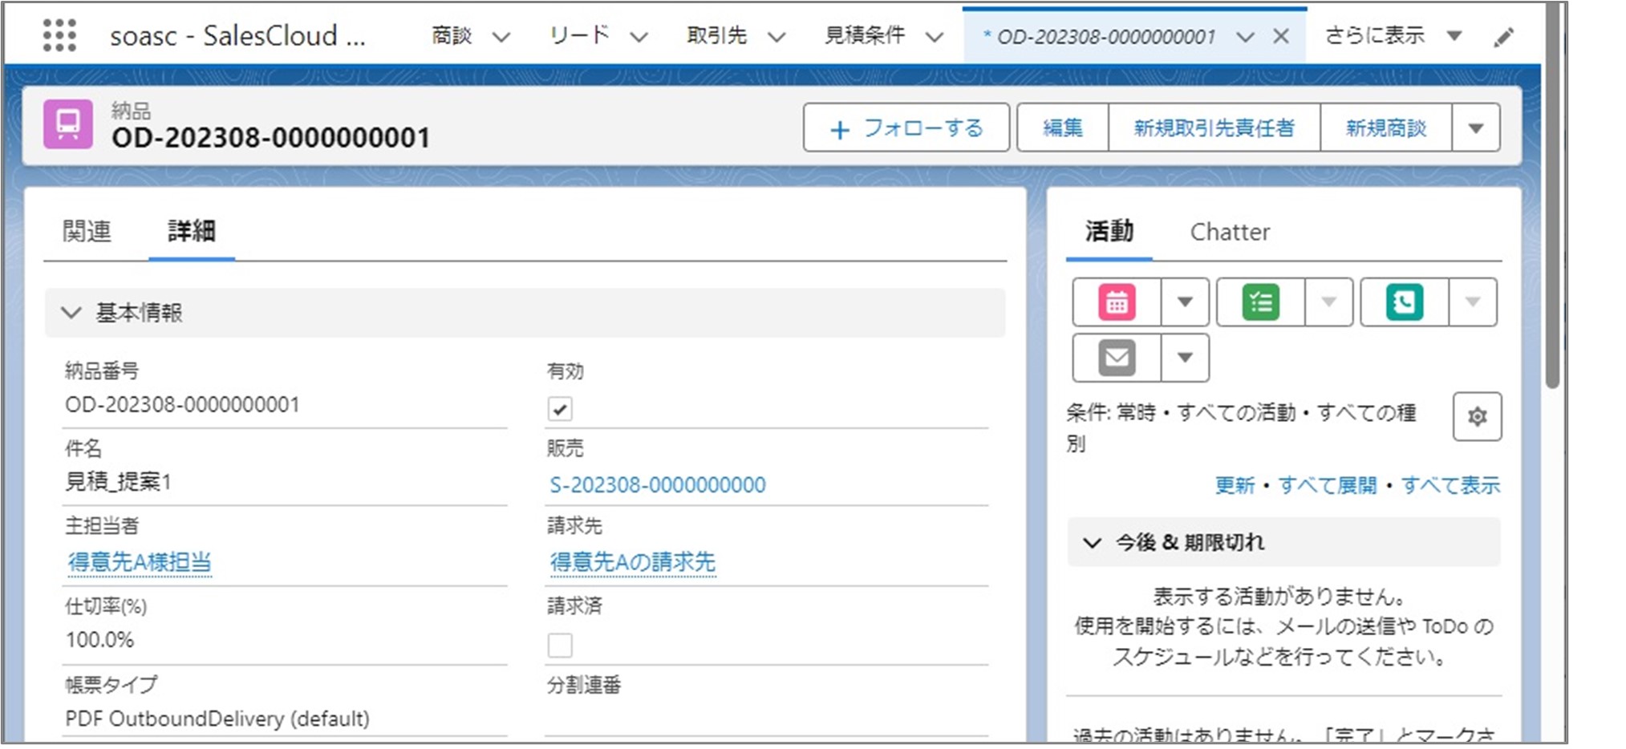Open the 得意先Aの請求先 link

coord(632,562)
